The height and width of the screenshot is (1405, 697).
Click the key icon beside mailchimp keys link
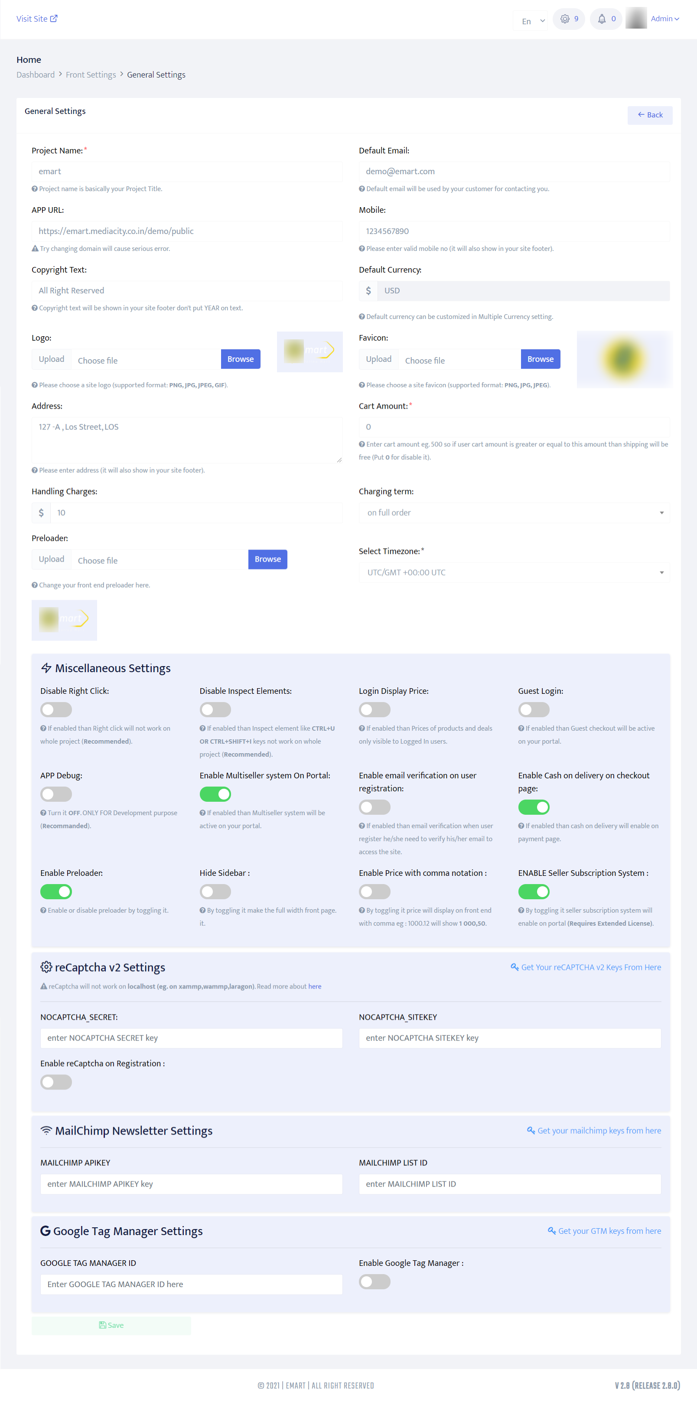click(531, 1130)
